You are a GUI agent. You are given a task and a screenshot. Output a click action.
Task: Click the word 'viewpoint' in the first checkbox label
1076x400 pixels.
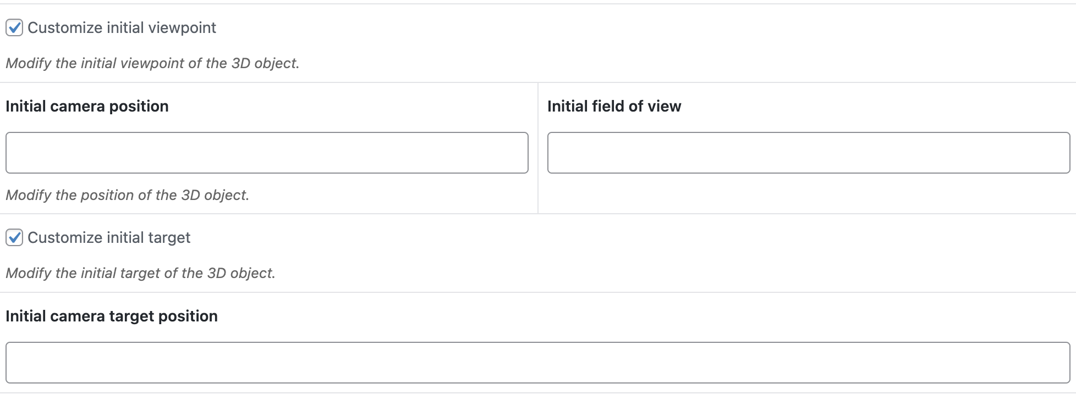click(x=182, y=27)
